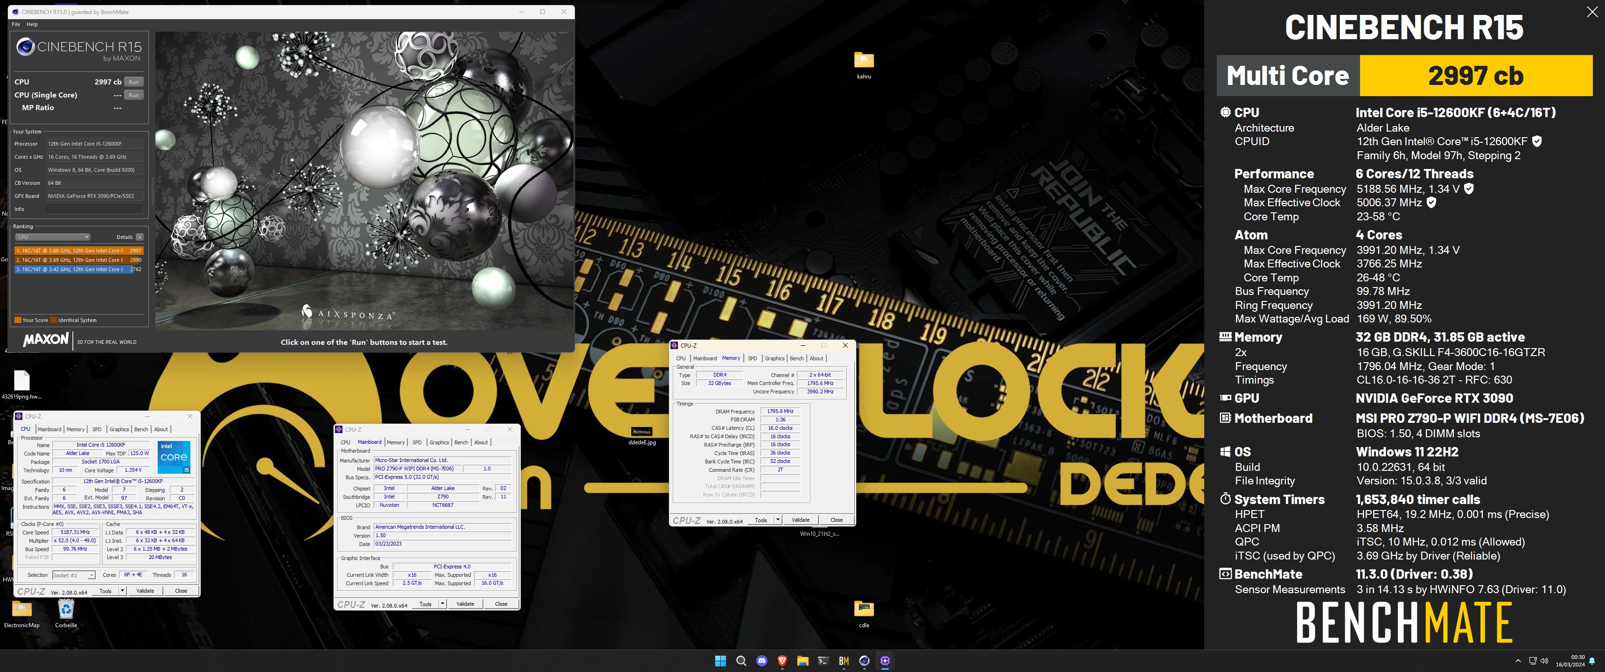Expand Tools arrow in CPU-Z Memory window
Screen dimensions: 1605x672
click(x=778, y=520)
